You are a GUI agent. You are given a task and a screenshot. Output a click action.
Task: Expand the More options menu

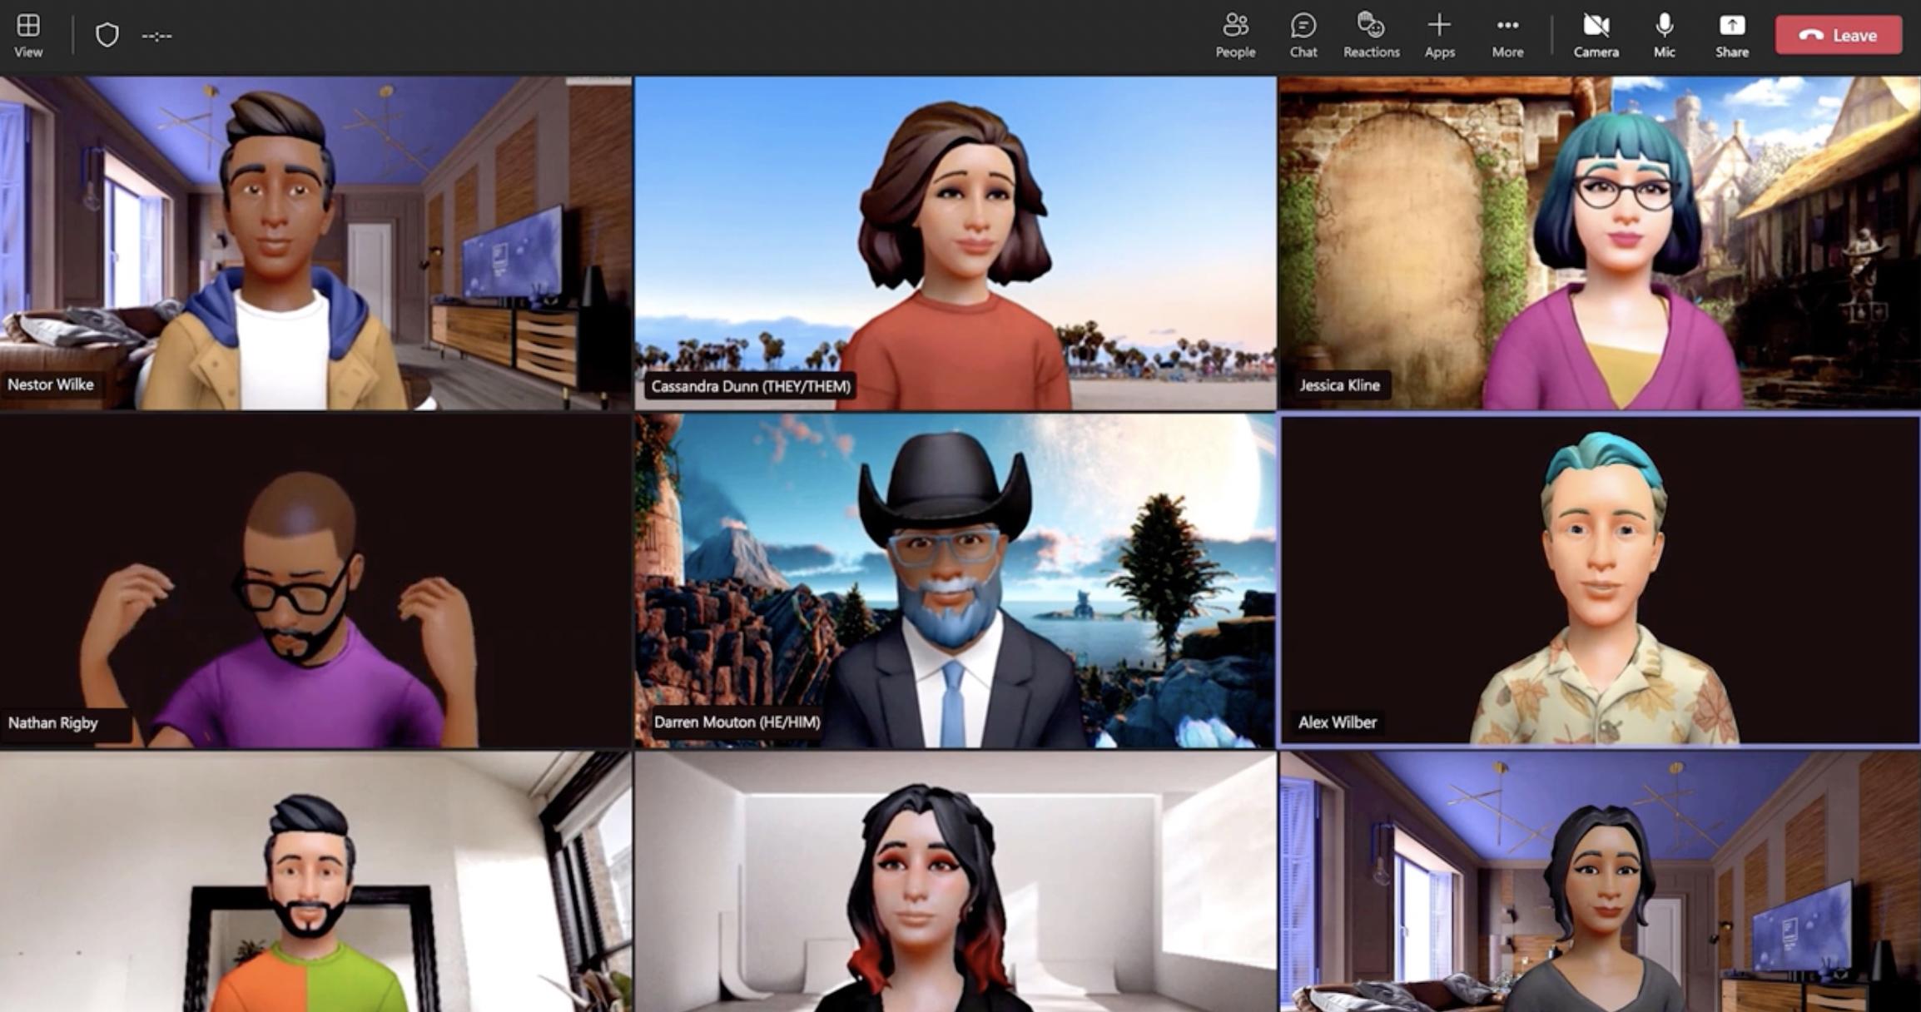pyautogui.click(x=1507, y=36)
